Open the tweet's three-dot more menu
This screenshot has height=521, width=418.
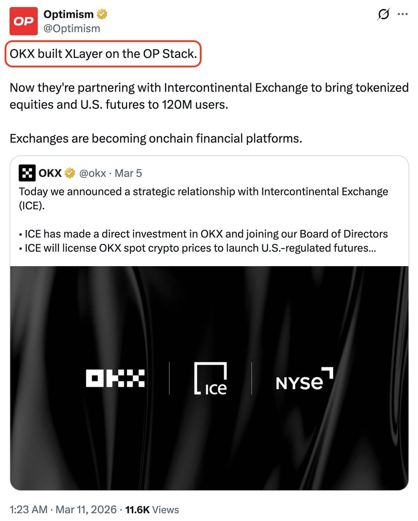(x=403, y=15)
